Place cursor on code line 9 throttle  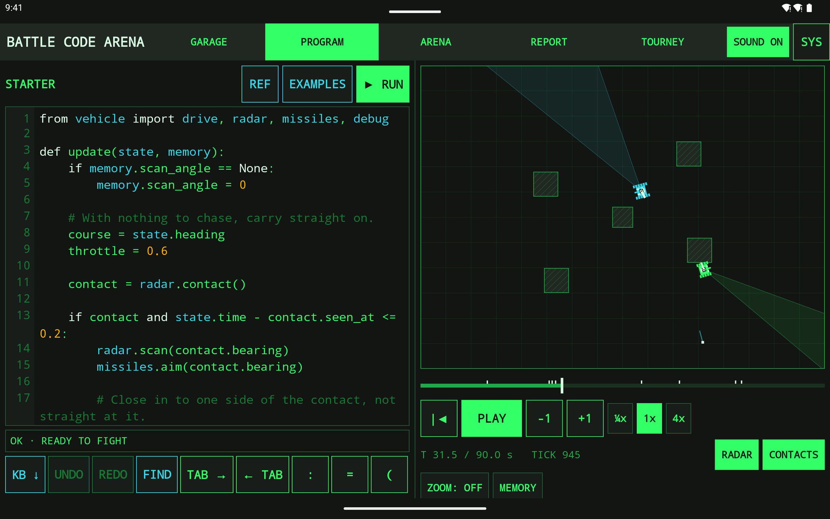[x=118, y=251]
